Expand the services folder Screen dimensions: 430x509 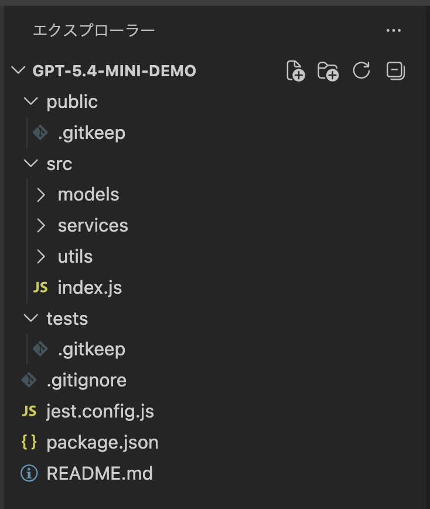pos(40,225)
